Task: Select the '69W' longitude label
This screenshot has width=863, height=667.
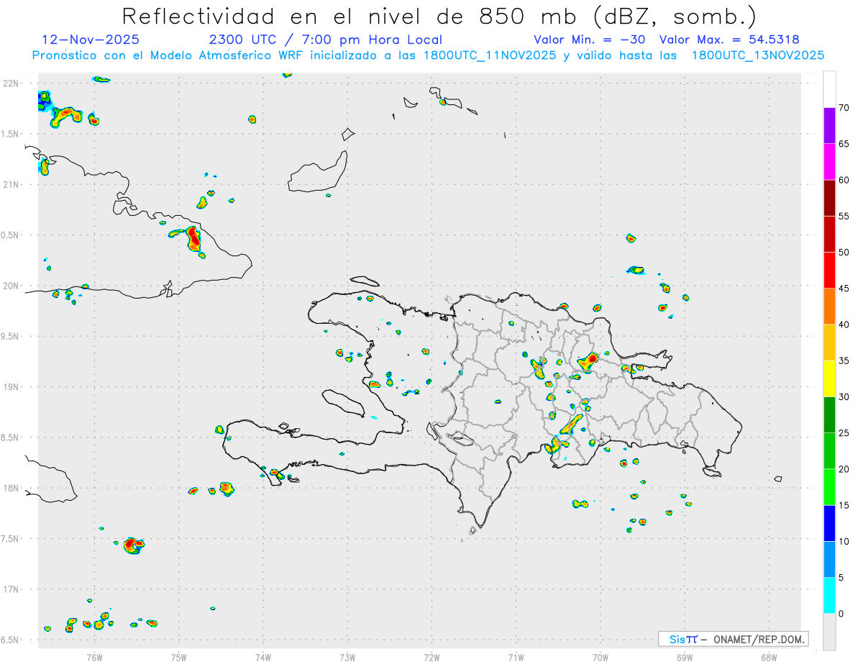Action: [x=685, y=657]
